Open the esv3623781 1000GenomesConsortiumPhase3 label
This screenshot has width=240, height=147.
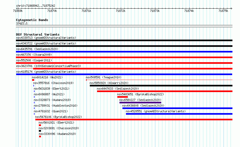coord(49,66)
